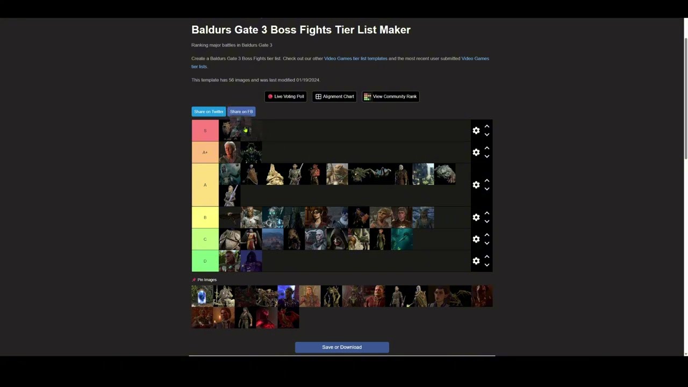The height and width of the screenshot is (387, 688).
Task: Select the purple hooded figure in D tier
Action: (251, 261)
